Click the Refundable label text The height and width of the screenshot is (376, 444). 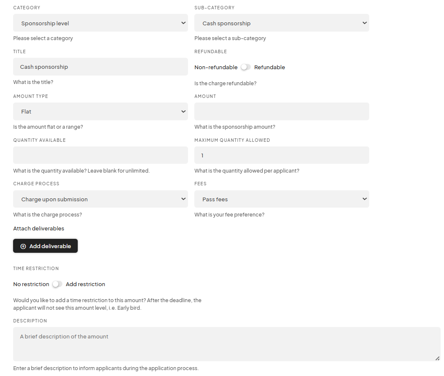point(270,68)
